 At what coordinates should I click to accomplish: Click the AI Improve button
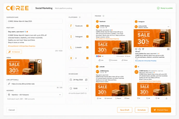point(14,52)
